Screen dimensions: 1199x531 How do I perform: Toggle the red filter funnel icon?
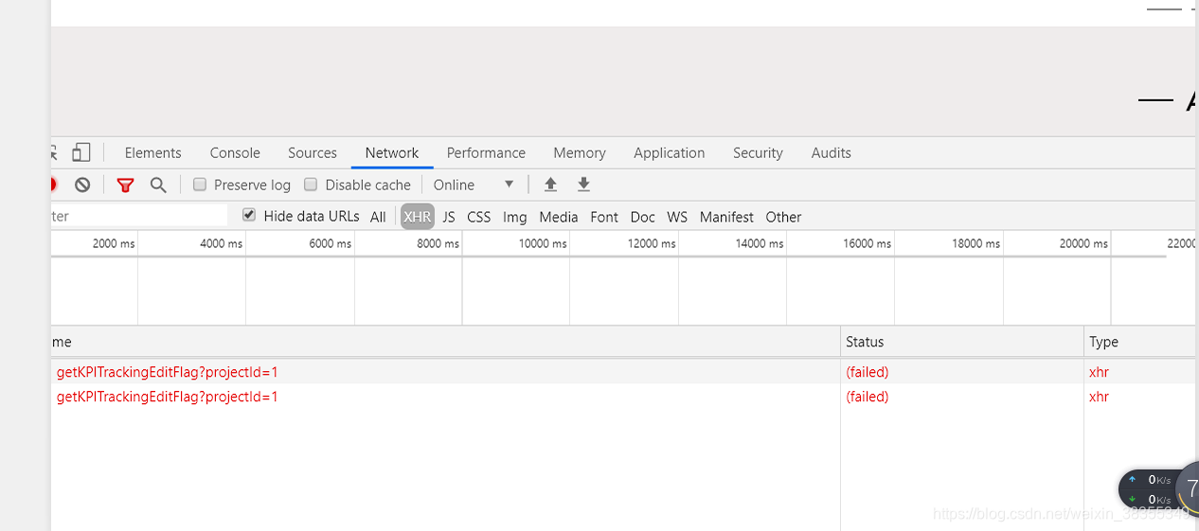point(125,185)
